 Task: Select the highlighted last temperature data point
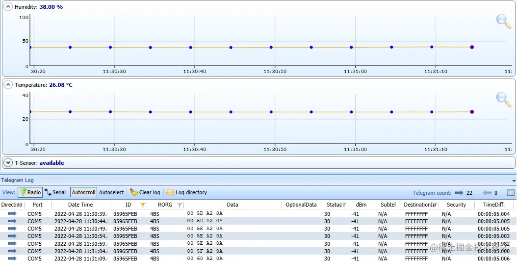pyautogui.click(x=472, y=112)
